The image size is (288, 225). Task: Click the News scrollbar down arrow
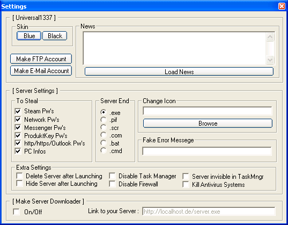coord(270,60)
